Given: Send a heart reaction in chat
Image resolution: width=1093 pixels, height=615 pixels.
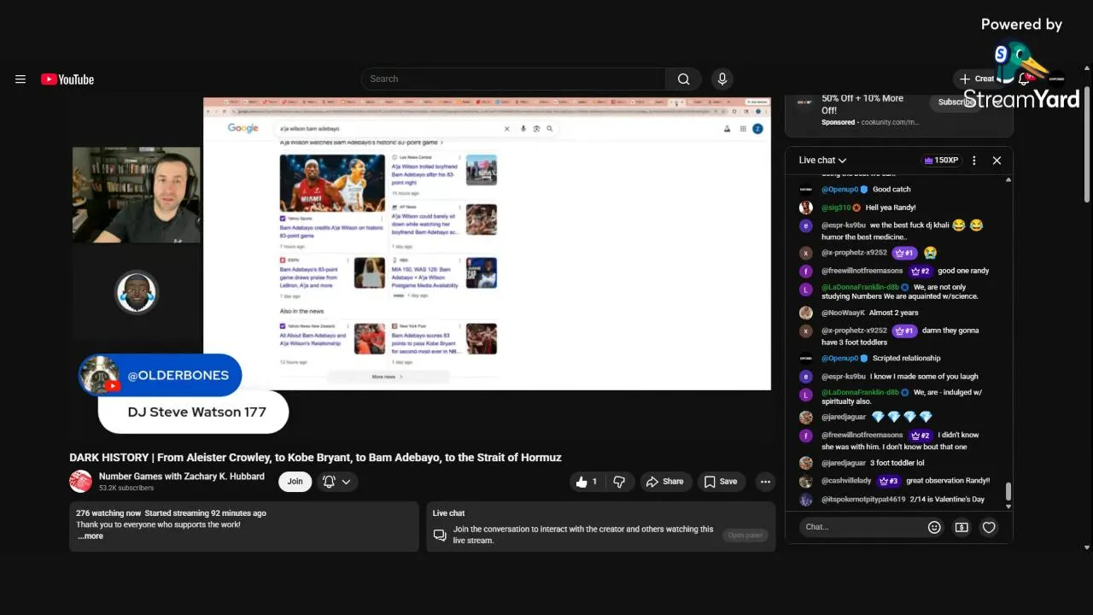Looking at the screenshot, I should 989,527.
